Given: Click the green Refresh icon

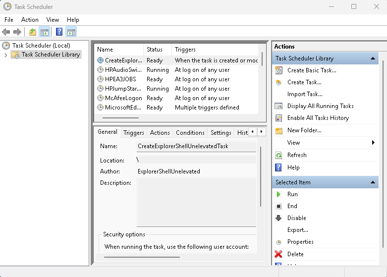Looking at the screenshot, I should [x=278, y=155].
